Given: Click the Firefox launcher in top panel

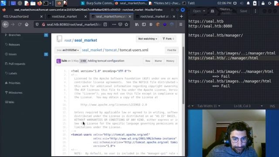Looking at the screenshot, I should pyautogui.click(x=40, y=3).
